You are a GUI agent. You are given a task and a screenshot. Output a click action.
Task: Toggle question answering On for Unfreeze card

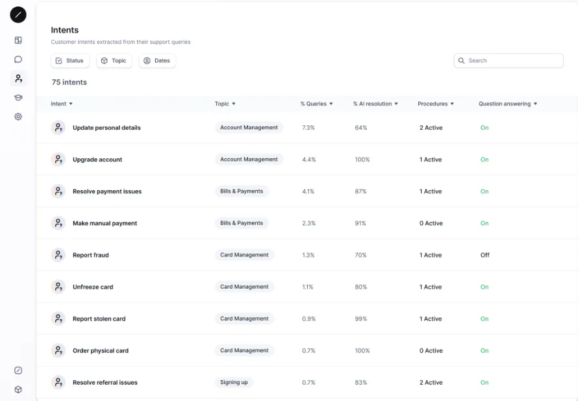[x=484, y=287]
